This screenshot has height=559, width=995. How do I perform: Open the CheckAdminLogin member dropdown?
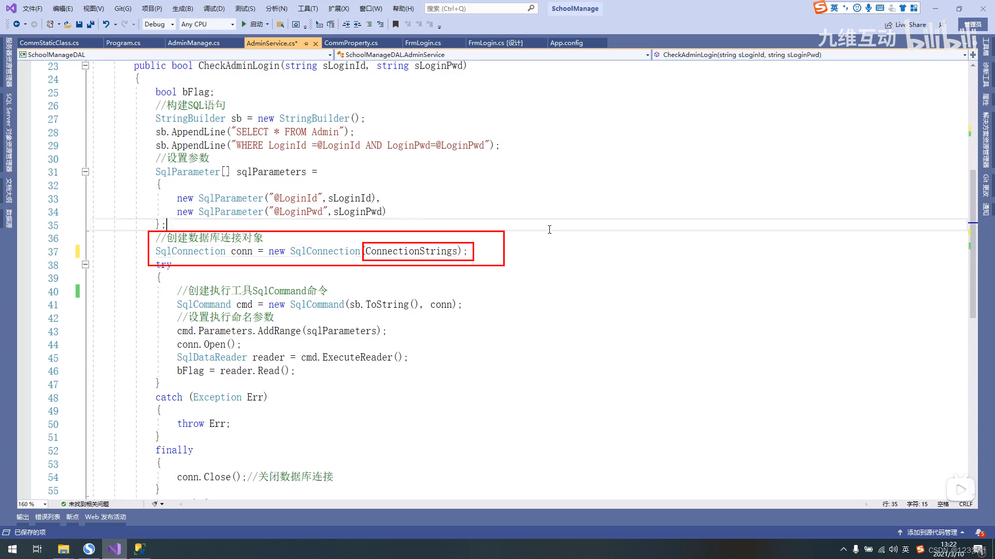[810, 55]
